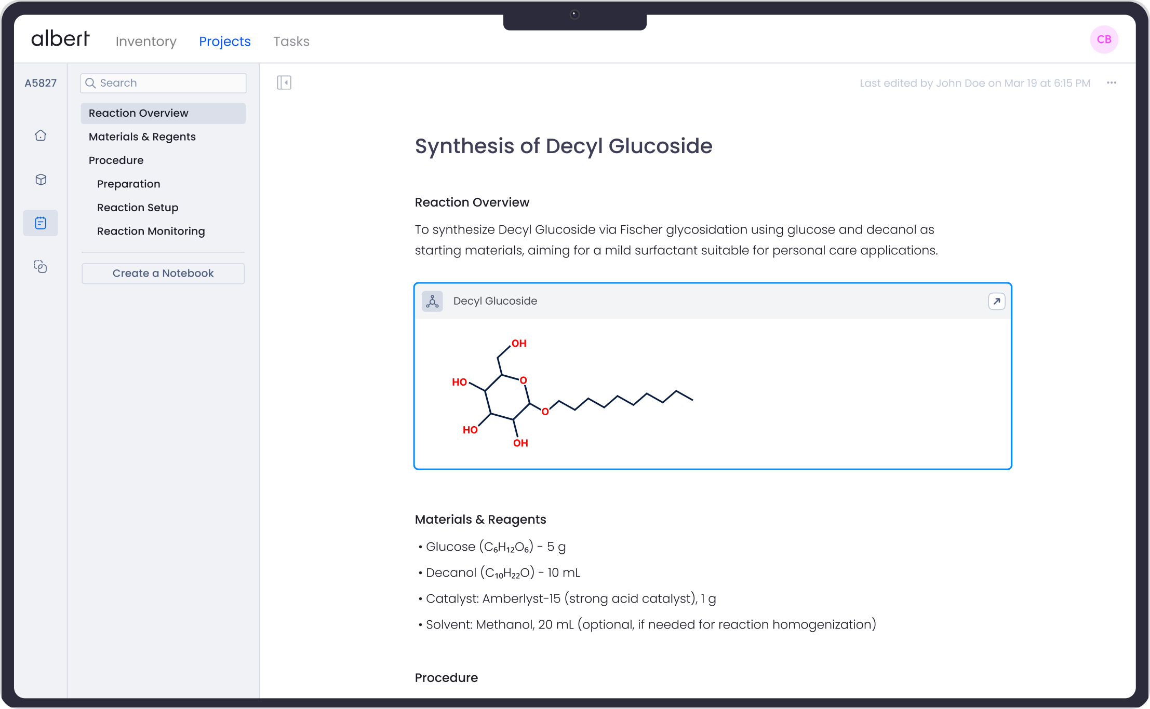The image size is (1150, 709).
Task: Switch to the Inventory tab
Action: 146,42
